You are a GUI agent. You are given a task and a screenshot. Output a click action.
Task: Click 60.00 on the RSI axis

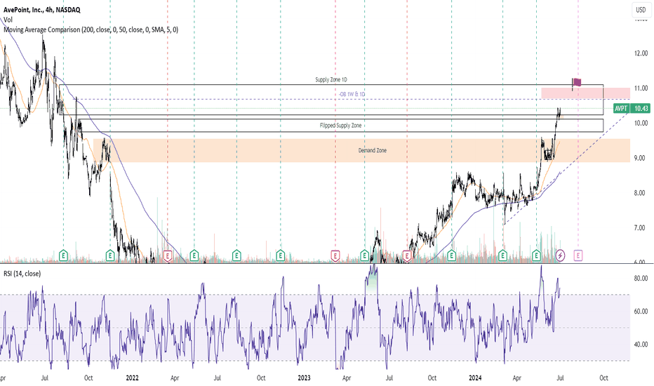[x=641, y=312]
